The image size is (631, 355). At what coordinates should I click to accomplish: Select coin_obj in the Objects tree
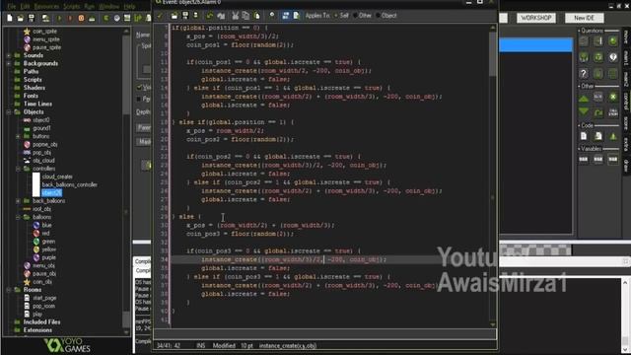[x=41, y=282]
